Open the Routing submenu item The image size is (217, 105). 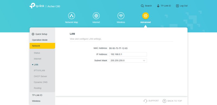(x=37, y=88)
